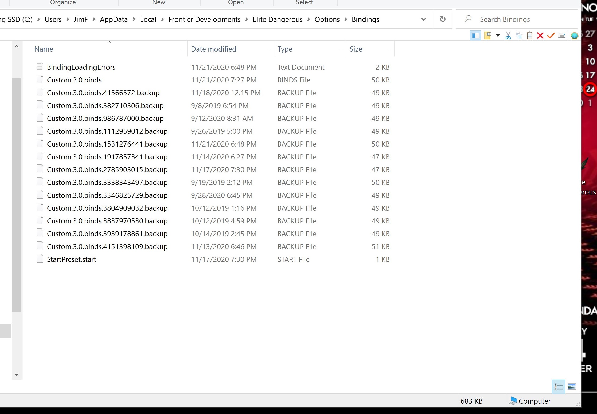This screenshot has height=414, width=597.
Task: Navigate to Options breadcrumb
Action: point(327,19)
